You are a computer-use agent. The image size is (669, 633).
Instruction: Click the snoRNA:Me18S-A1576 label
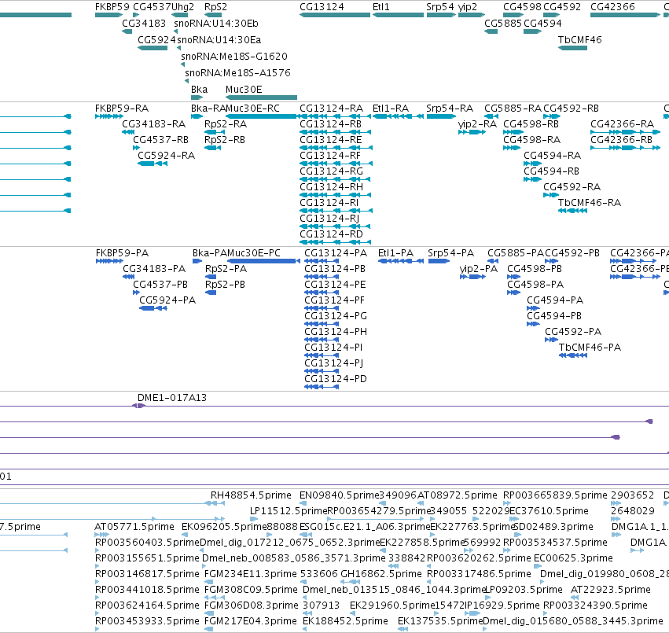pos(237,73)
